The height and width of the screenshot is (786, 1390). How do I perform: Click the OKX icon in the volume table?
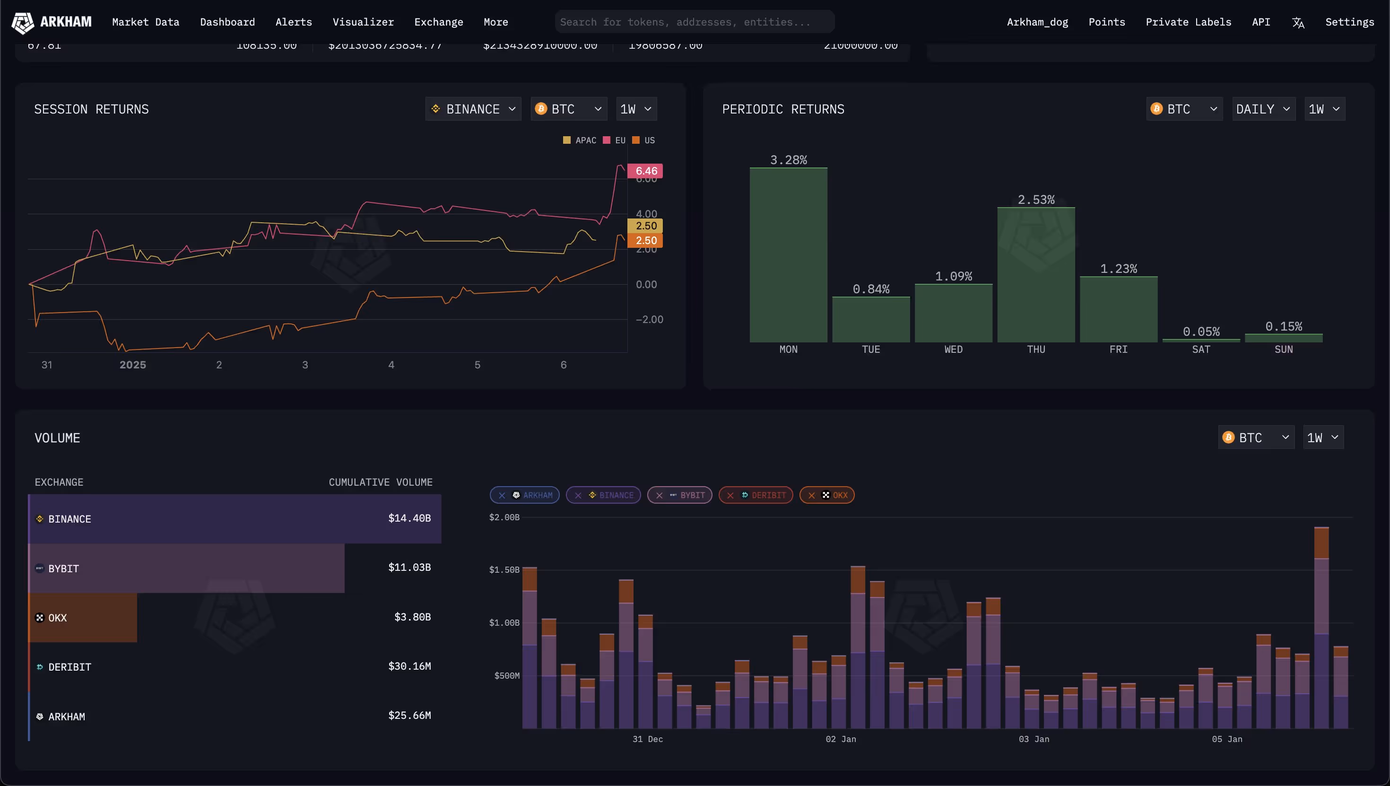(x=39, y=618)
